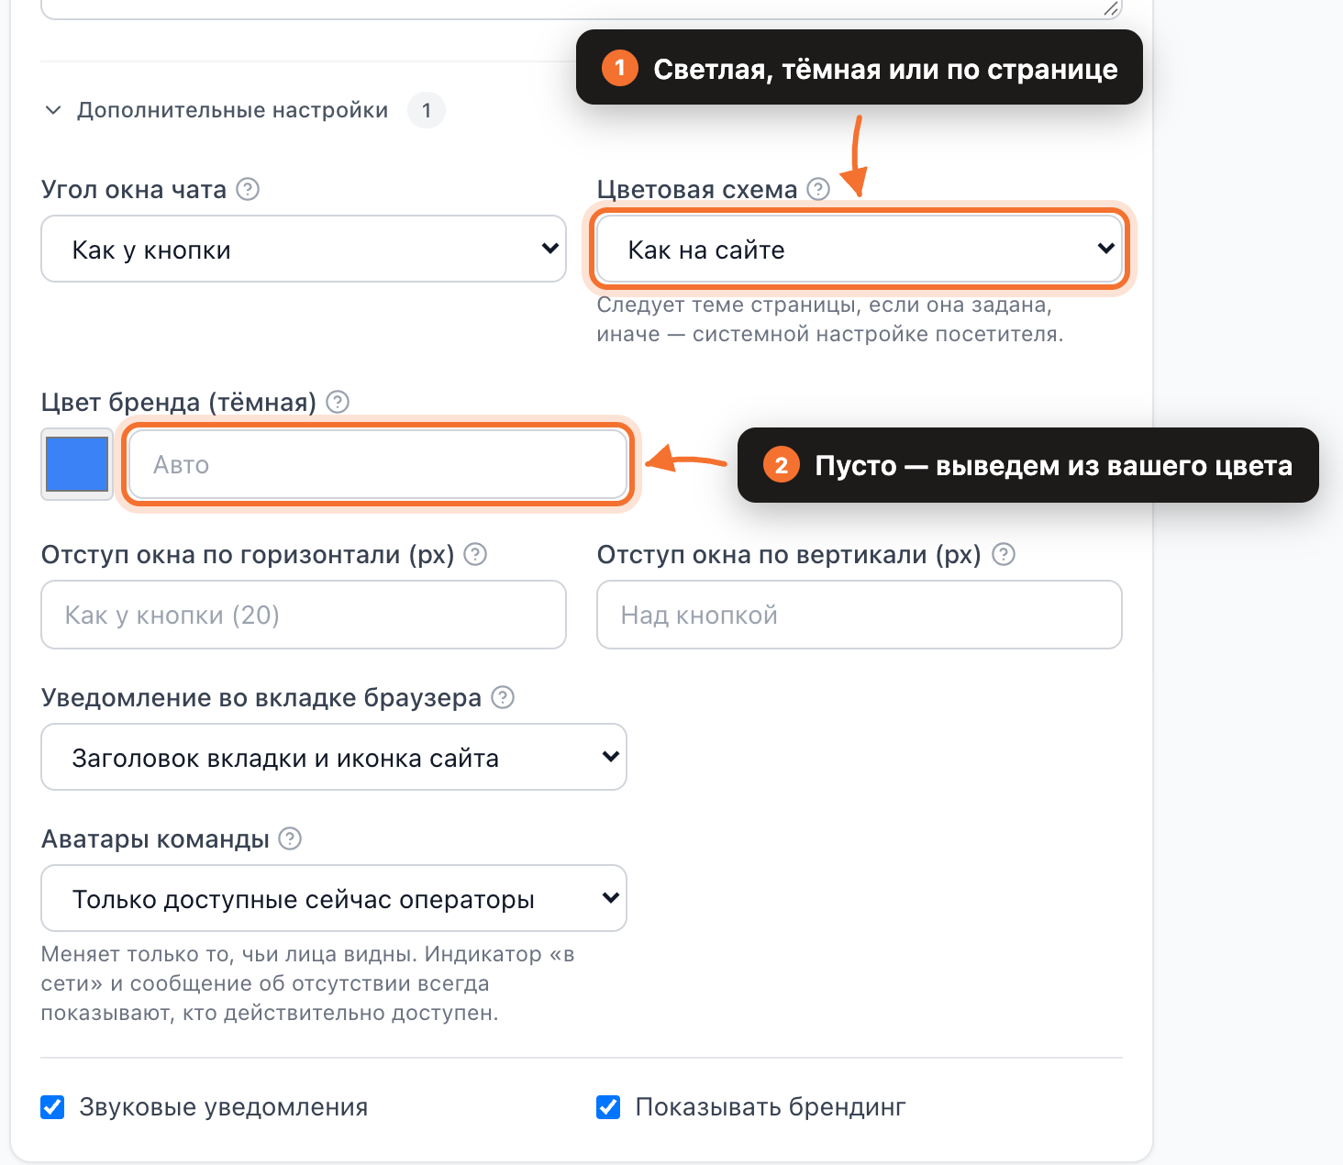Open help icon beside Аватары команды
The height and width of the screenshot is (1165, 1343).
coord(290,838)
